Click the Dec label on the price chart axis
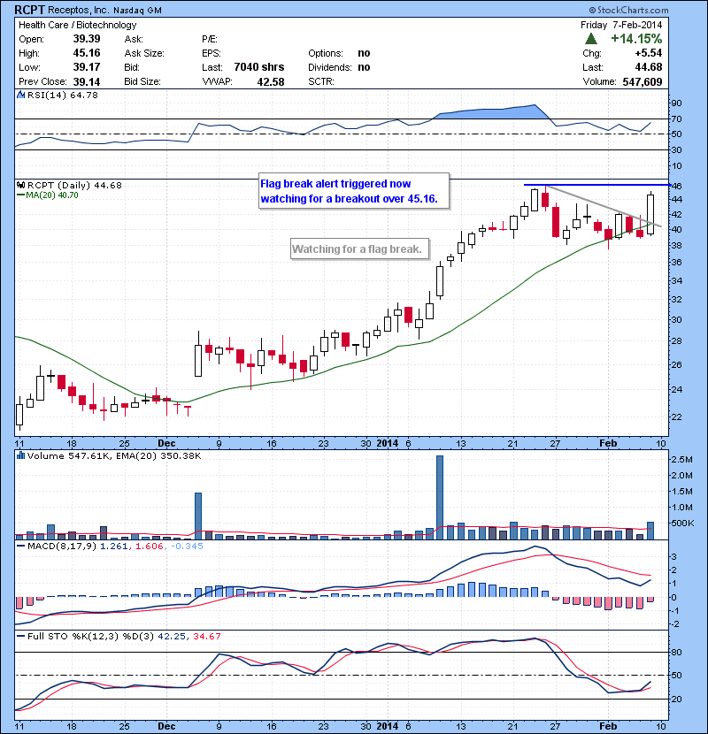This screenshot has height=734, width=708. pos(166,443)
